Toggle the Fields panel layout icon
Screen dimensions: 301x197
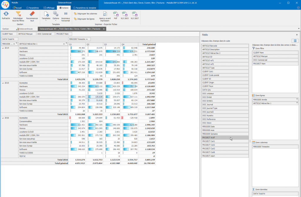click(x=295, y=41)
